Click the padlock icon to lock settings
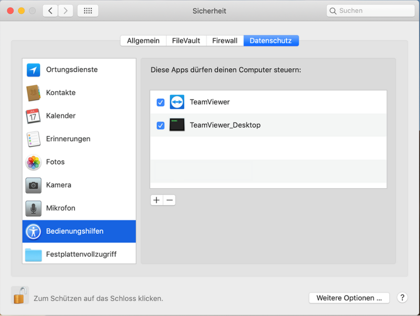This screenshot has width=420, height=316. coord(20,295)
